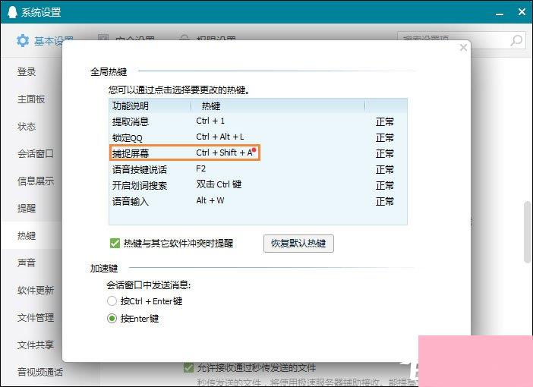Screen dimensions: 533x387
Task: Click 正常 status in 提取消息 row
Action: (385, 121)
